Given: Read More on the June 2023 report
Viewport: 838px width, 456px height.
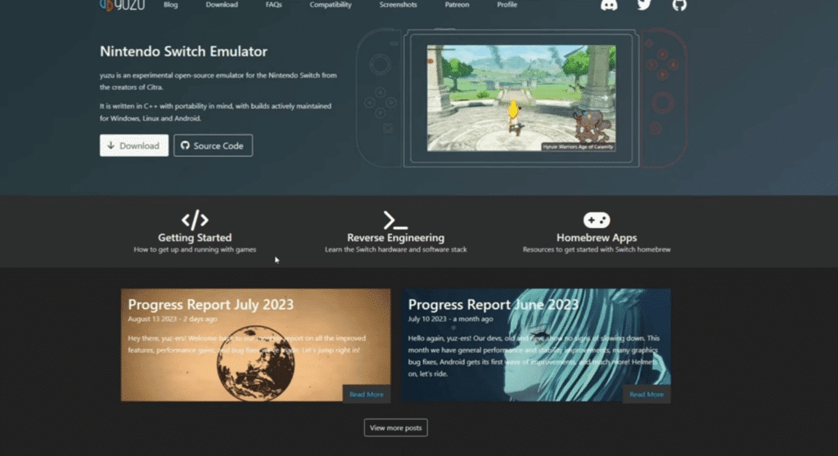Looking at the screenshot, I should (647, 394).
